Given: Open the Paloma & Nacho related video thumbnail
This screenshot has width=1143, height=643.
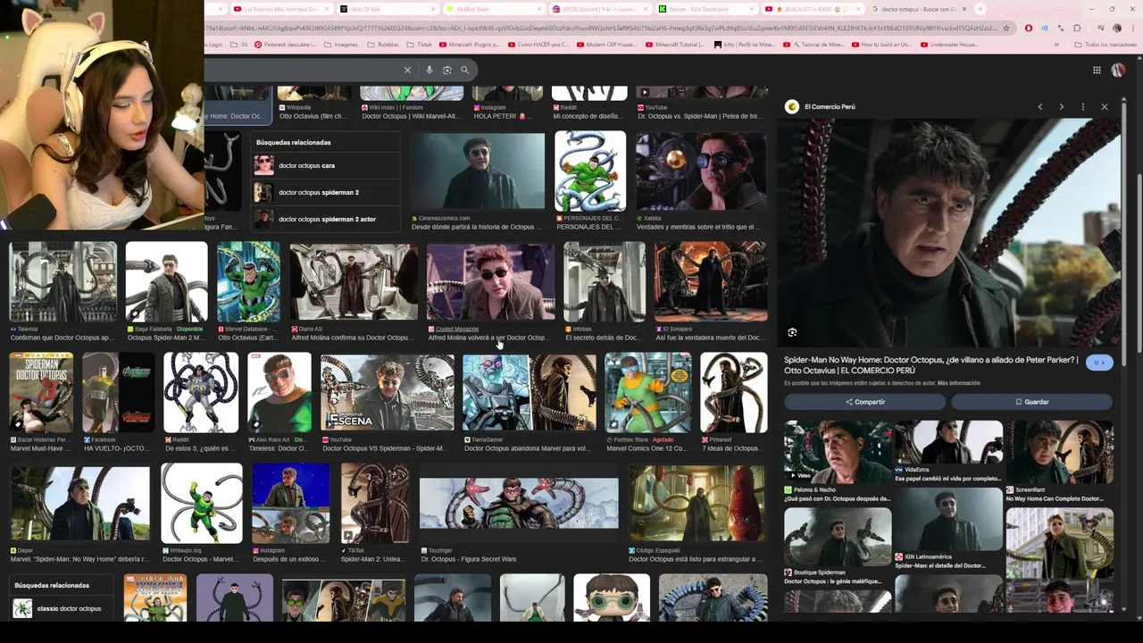Looking at the screenshot, I should tap(838, 452).
